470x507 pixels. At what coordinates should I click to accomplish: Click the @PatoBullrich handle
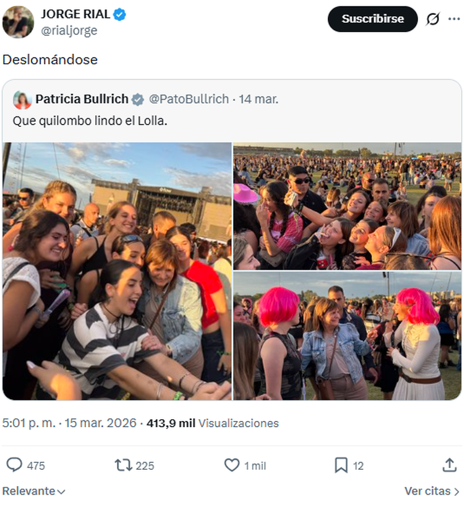(x=189, y=99)
